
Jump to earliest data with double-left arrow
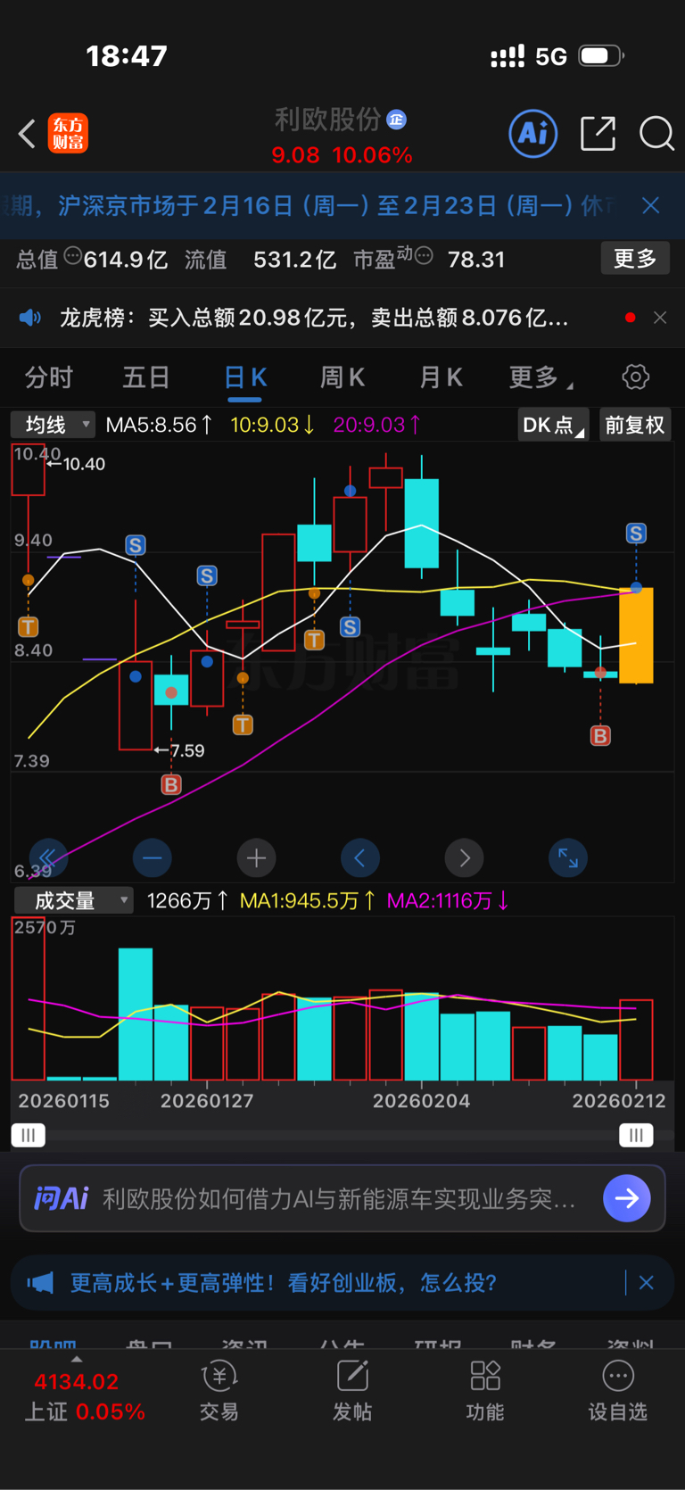[x=47, y=858]
